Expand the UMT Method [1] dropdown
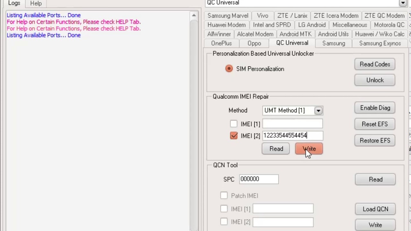 [x=318, y=111]
